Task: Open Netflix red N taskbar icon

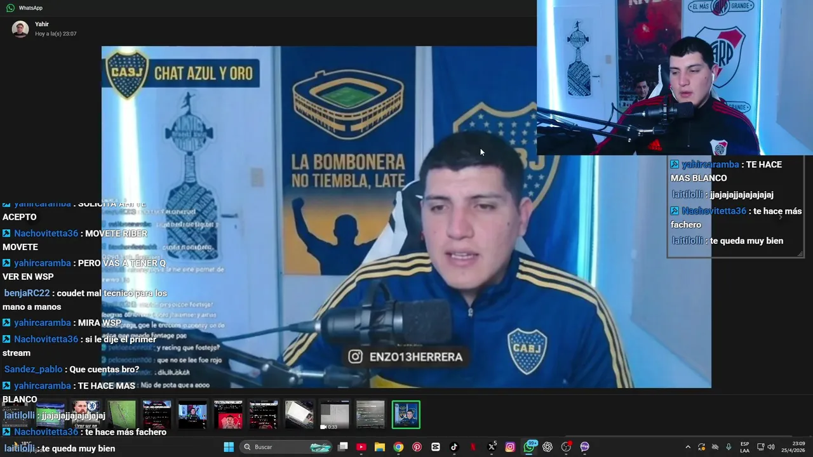Action: (x=473, y=447)
